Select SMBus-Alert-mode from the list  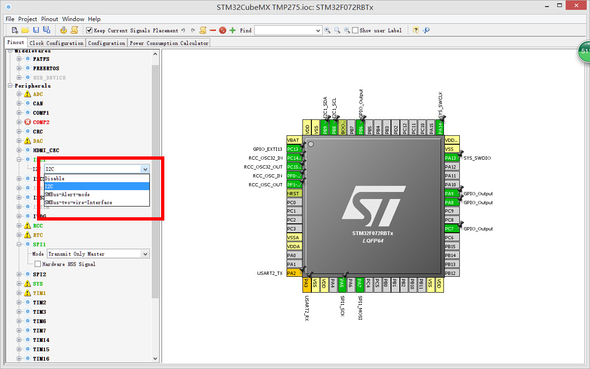tap(97, 194)
